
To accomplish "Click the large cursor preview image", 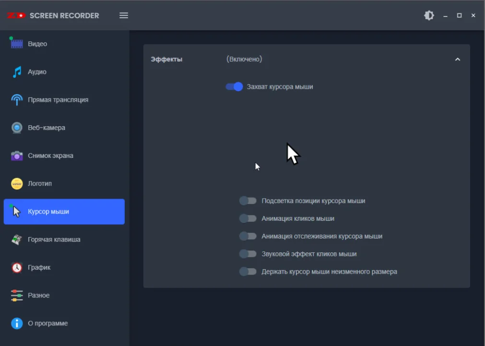I will tap(293, 154).
